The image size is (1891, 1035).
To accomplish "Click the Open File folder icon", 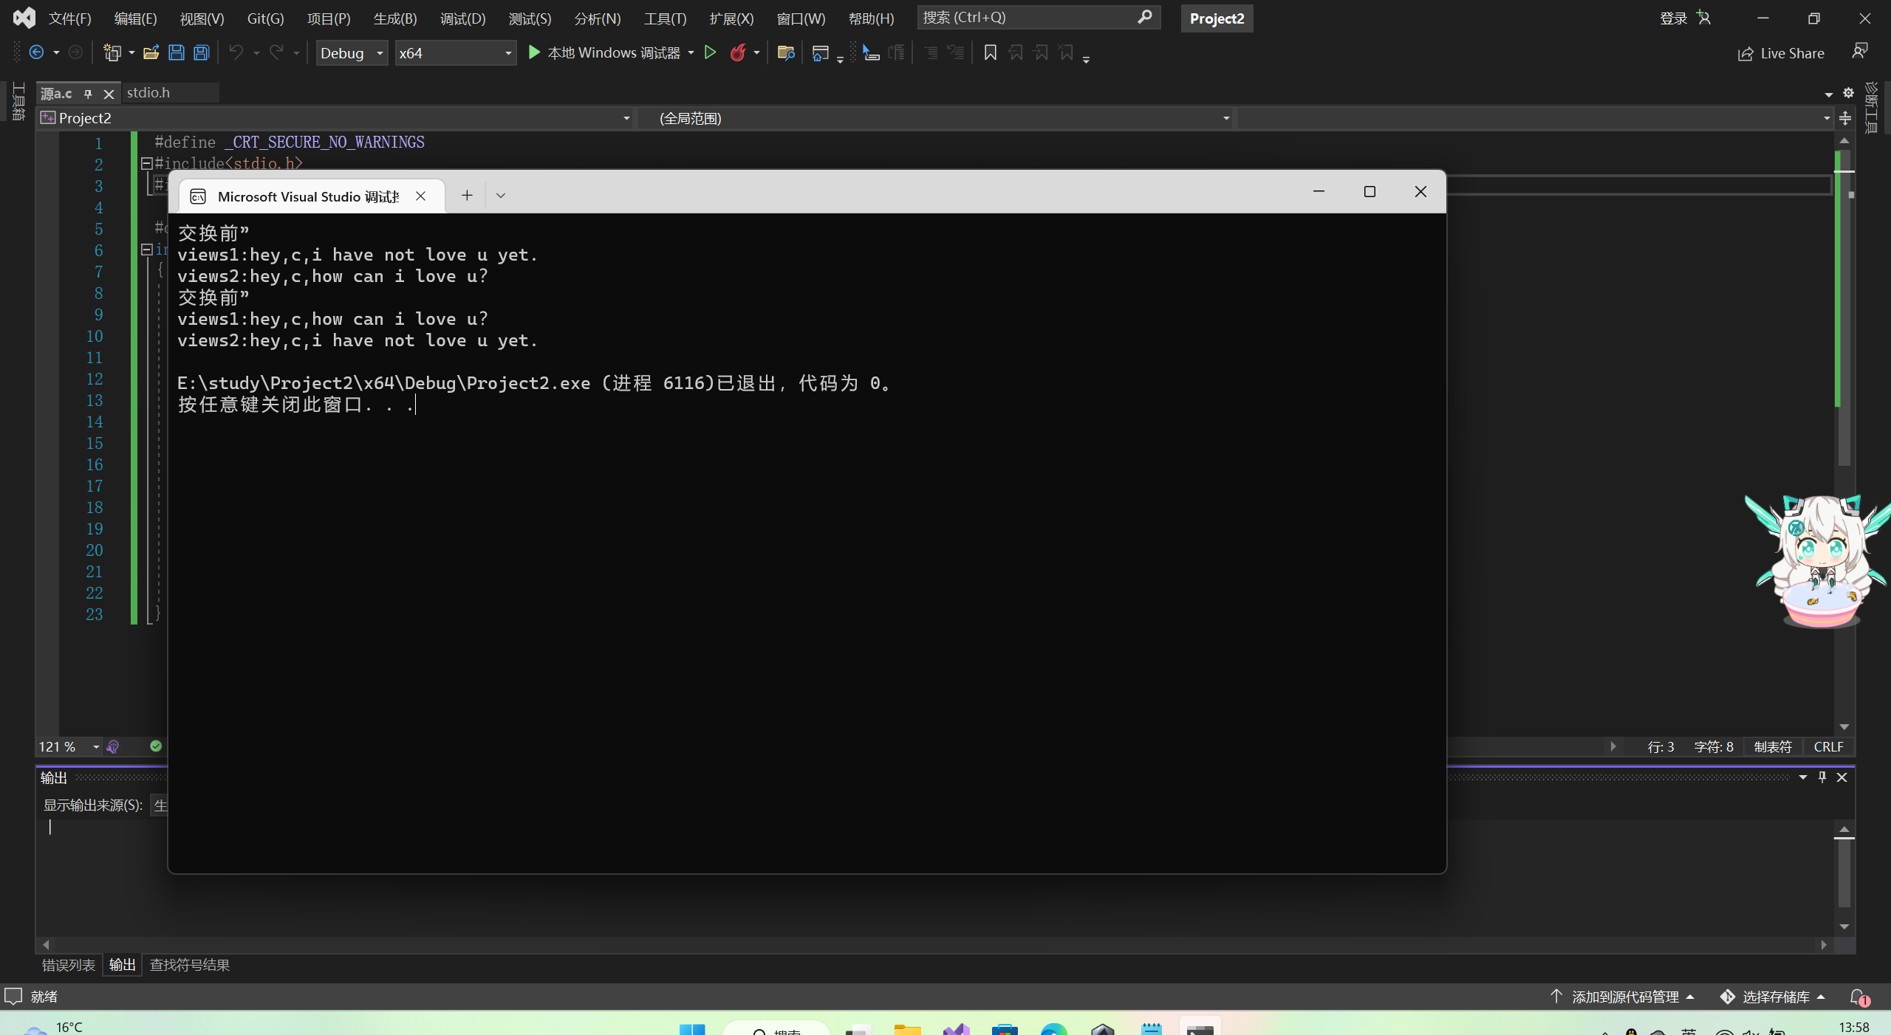I will 151,52.
